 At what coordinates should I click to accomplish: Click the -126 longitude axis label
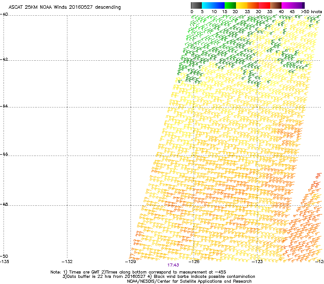[194, 262]
